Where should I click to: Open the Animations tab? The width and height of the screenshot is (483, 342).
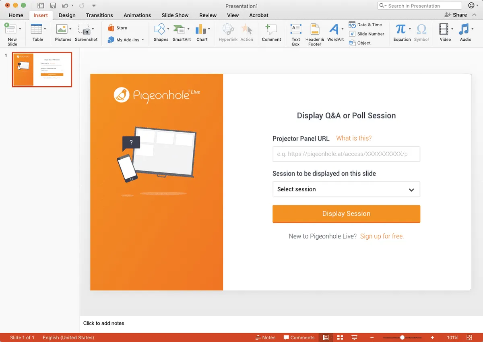tap(137, 15)
